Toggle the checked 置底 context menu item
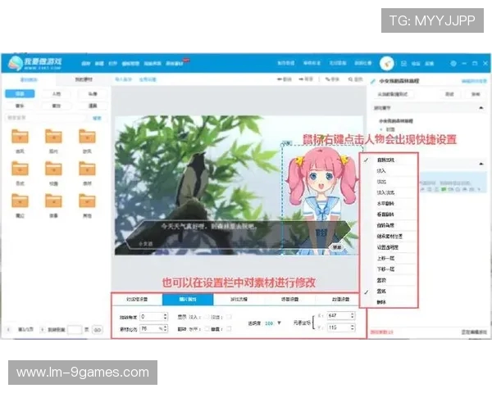The image size is (492, 393). coord(389,291)
